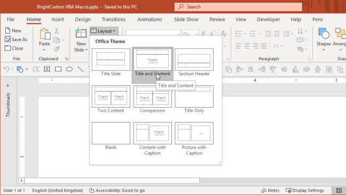Toggle Align Text Left
The image size is (346, 195).
[238, 46]
